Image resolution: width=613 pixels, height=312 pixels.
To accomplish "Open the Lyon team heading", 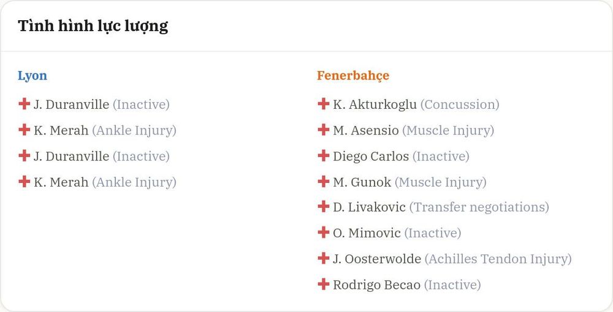I will (x=32, y=76).
